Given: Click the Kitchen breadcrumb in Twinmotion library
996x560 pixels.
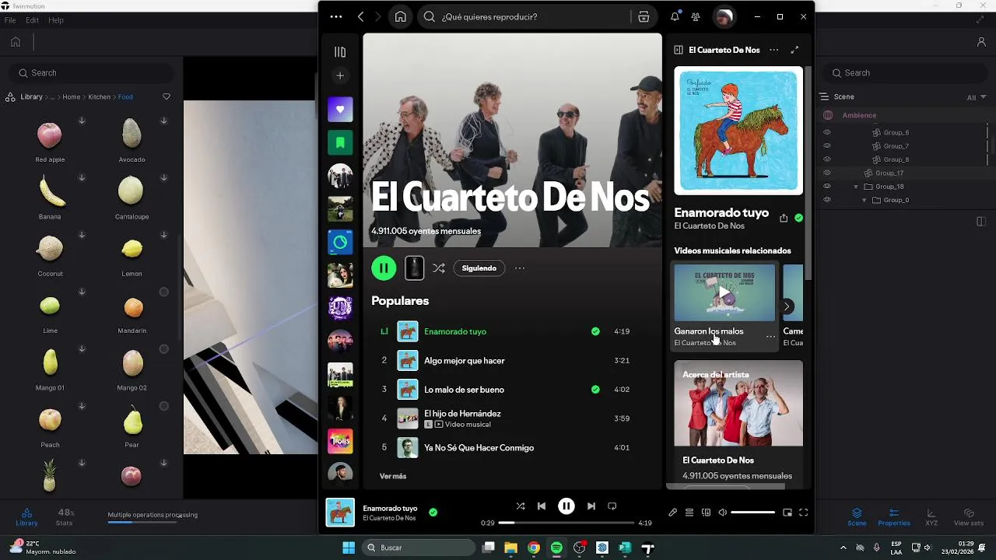Looking at the screenshot, I should tap(100, 97).
